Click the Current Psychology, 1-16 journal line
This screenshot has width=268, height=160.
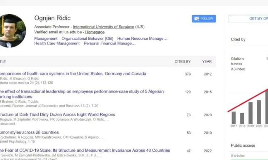coord(17,142)
